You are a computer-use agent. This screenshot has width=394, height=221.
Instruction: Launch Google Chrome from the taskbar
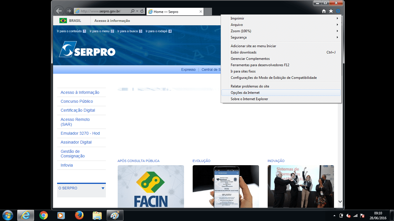pos(44,215)
